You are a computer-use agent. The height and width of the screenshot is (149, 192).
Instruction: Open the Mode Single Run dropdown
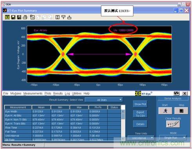click(173, 138)
